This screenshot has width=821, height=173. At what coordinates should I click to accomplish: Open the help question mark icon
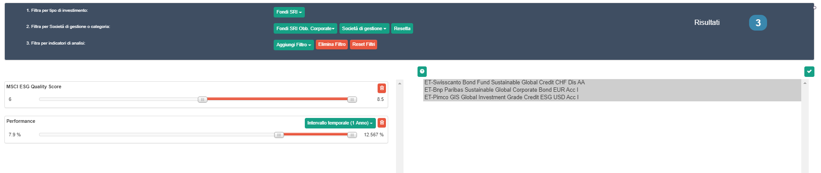pyautogui.click(x=422, y=72)
